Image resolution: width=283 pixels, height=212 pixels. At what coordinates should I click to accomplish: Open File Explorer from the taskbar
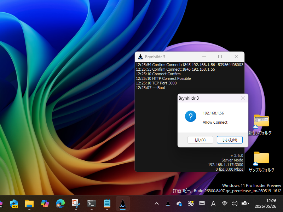(x=29, y=204)
